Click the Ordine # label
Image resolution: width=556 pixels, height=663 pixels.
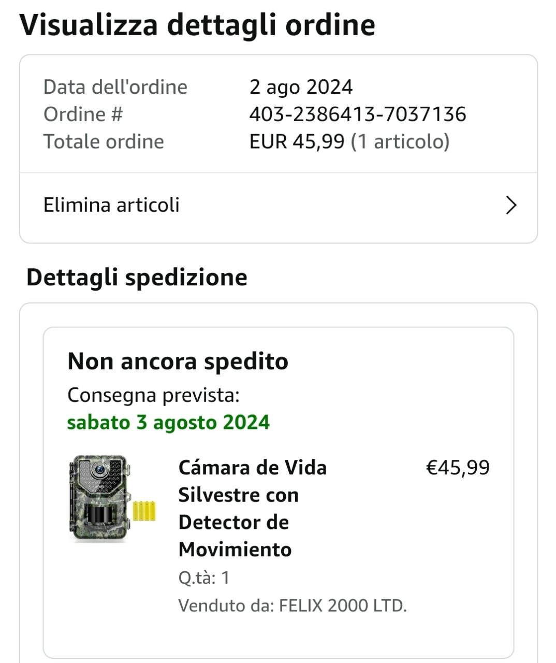pyautogui.click(x=83, y=114)
